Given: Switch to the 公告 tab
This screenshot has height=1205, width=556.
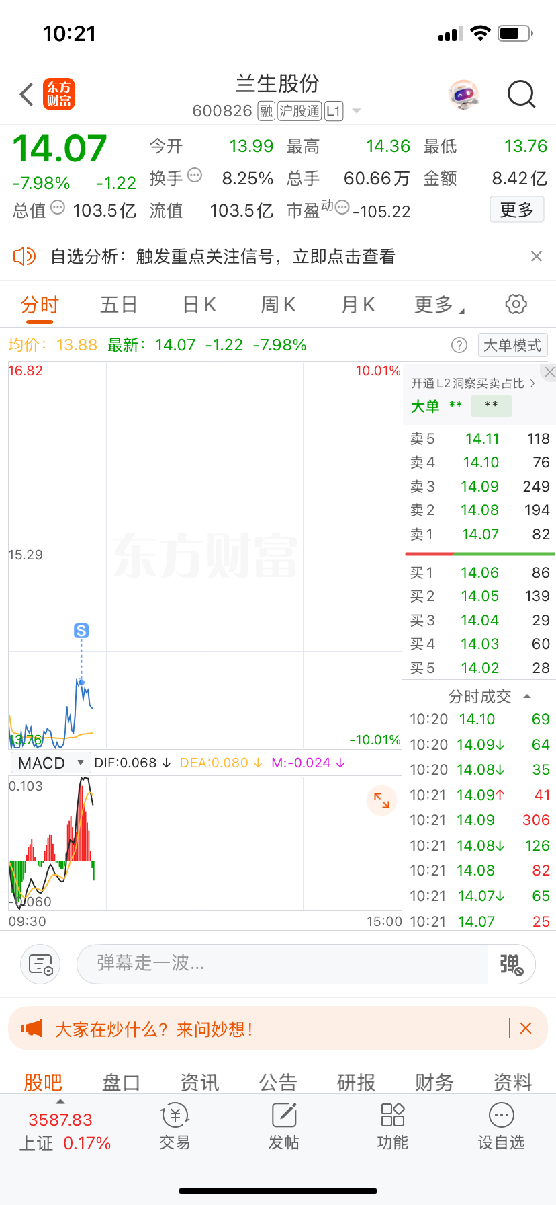Looking at the screenshot, I should coord(278,1082).
